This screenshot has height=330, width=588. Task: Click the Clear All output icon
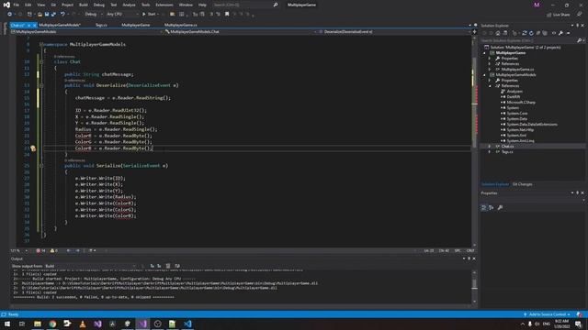click(x=168, y=266)
